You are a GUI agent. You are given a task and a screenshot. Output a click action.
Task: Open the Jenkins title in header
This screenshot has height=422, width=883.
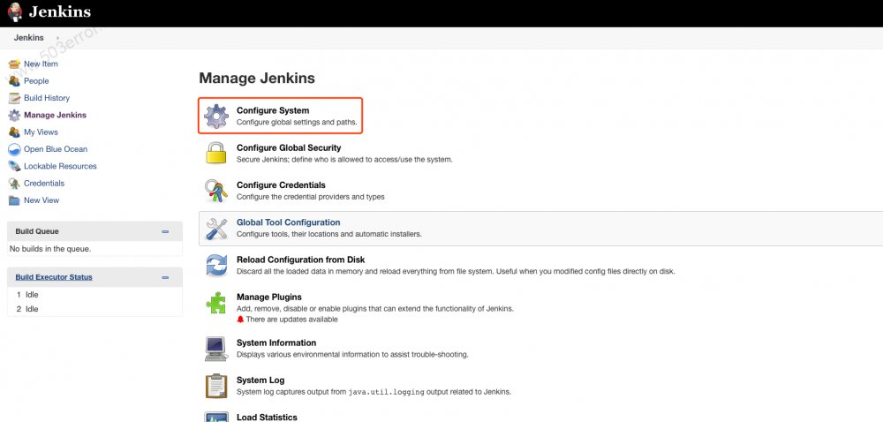pos(60,11)
